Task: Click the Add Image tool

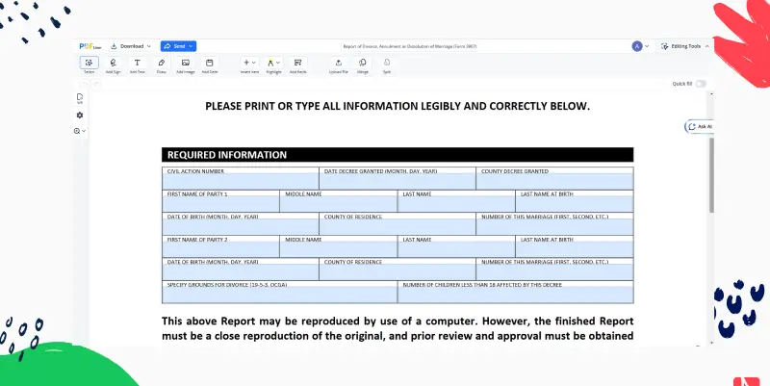Action: click(x=186, y=64)
